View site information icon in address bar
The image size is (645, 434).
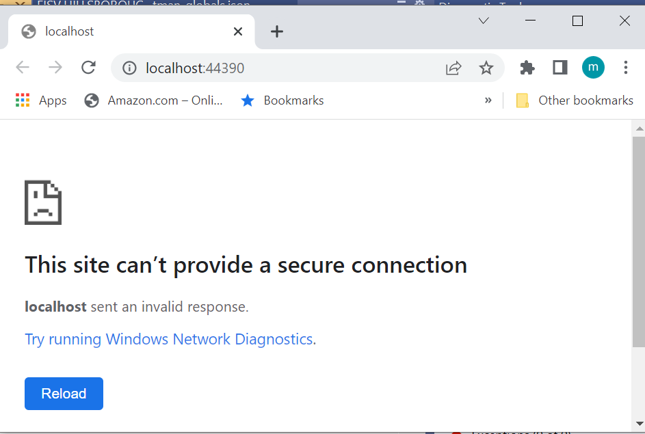click(129, 68)
